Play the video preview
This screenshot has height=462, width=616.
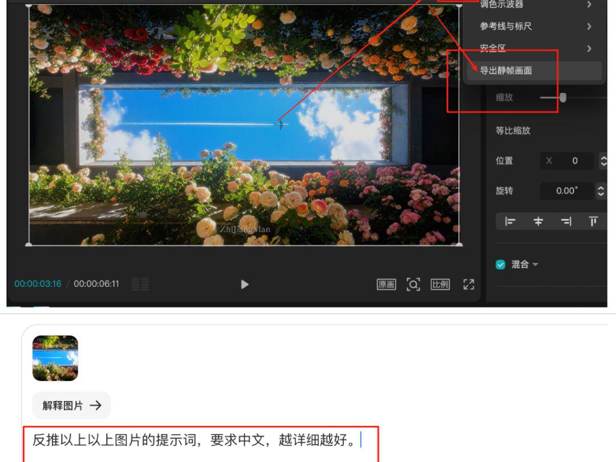245,283
